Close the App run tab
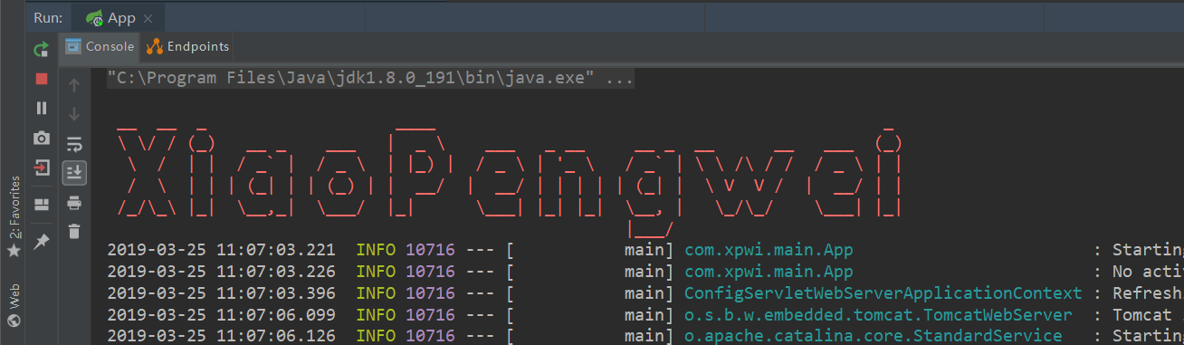The width and height of the screenshot is (1184, 345). (148, 18)
